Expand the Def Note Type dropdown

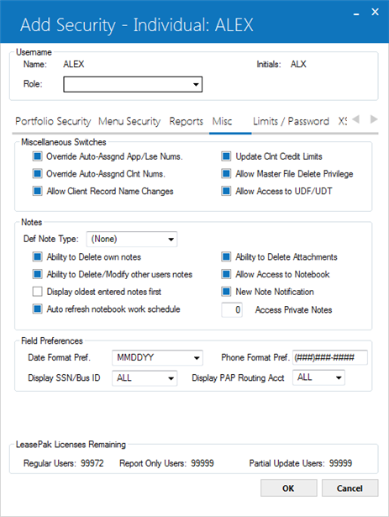(x=132, y=239)
